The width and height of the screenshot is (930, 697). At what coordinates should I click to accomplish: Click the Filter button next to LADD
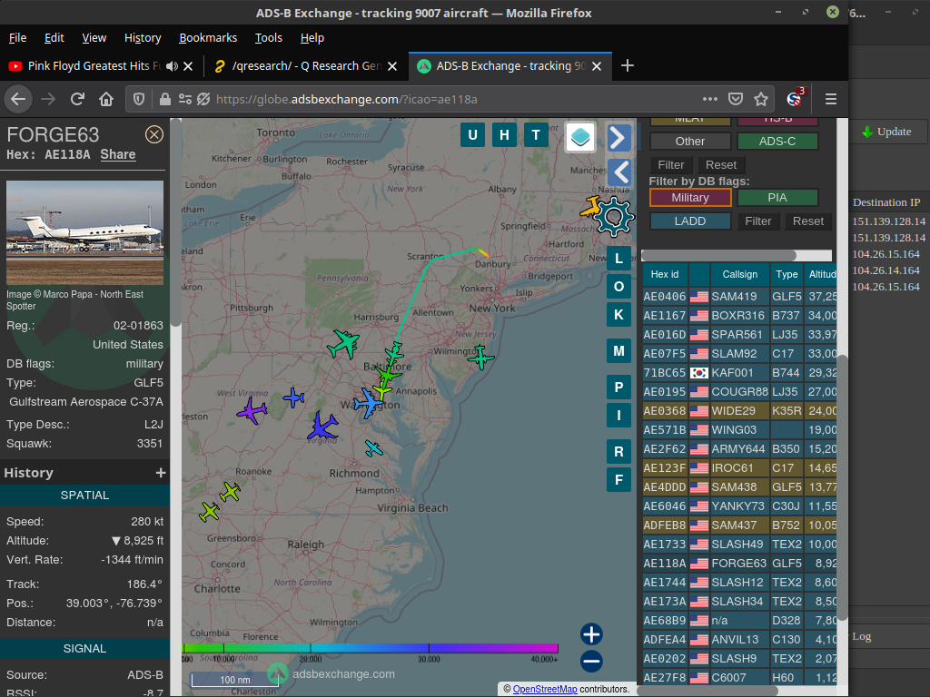[758, 221]
